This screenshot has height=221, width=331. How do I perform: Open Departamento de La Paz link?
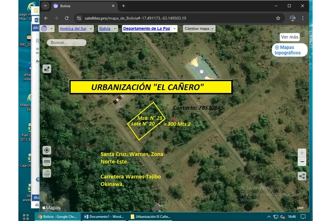click(x=147, y=29)
